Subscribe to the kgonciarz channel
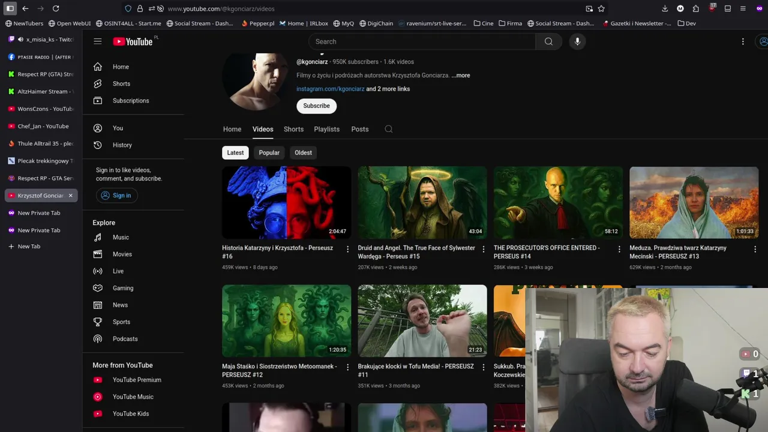Viewport: 768px width, 432px height. pyautogui.click(x=316, y=106)
